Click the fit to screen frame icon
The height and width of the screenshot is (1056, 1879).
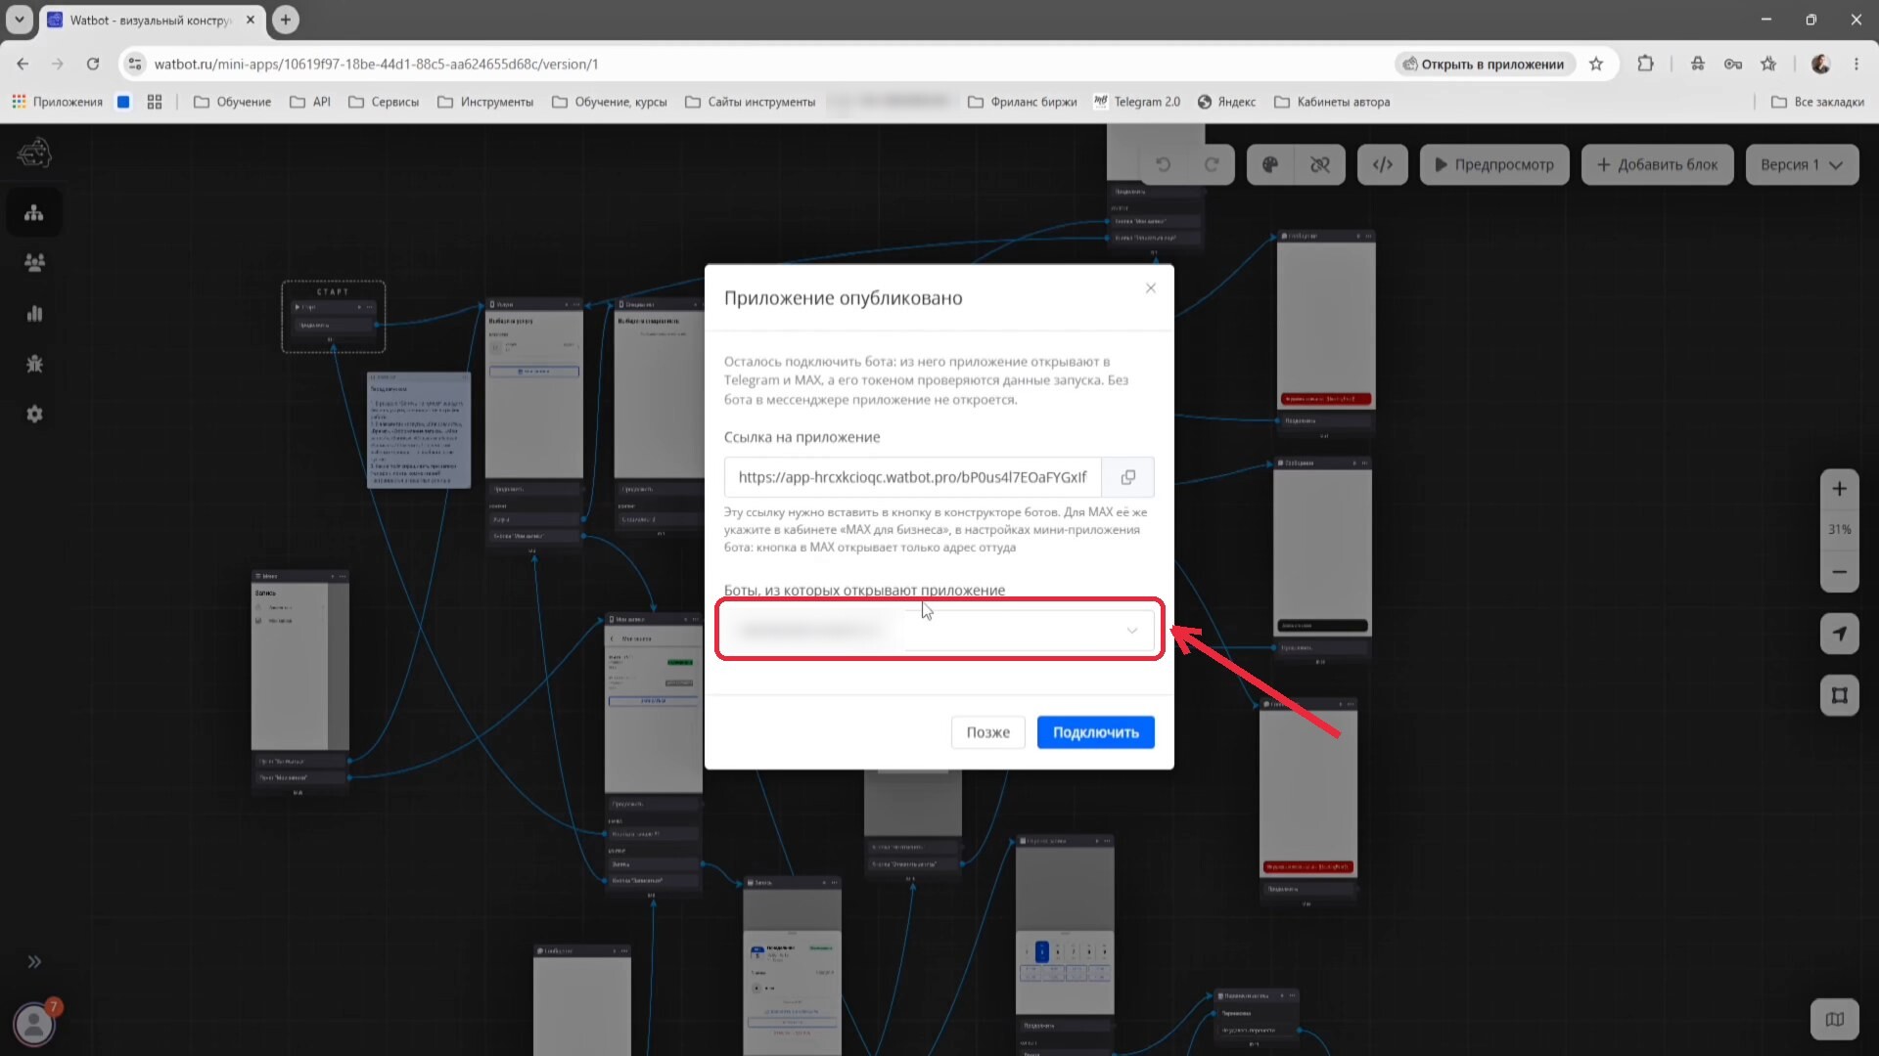pos(1840,695)
